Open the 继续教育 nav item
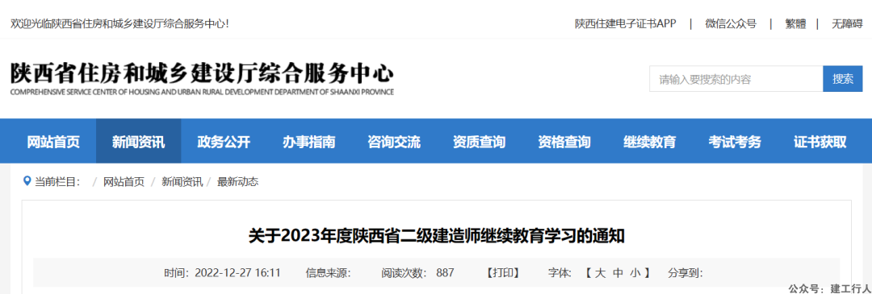 click(x=649, y=142)
